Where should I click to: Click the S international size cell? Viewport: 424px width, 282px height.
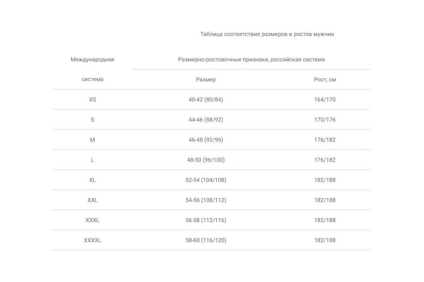tap(93, 120)
